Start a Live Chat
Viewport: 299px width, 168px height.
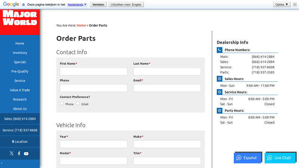pyautogui.click(x=280, y=158)
